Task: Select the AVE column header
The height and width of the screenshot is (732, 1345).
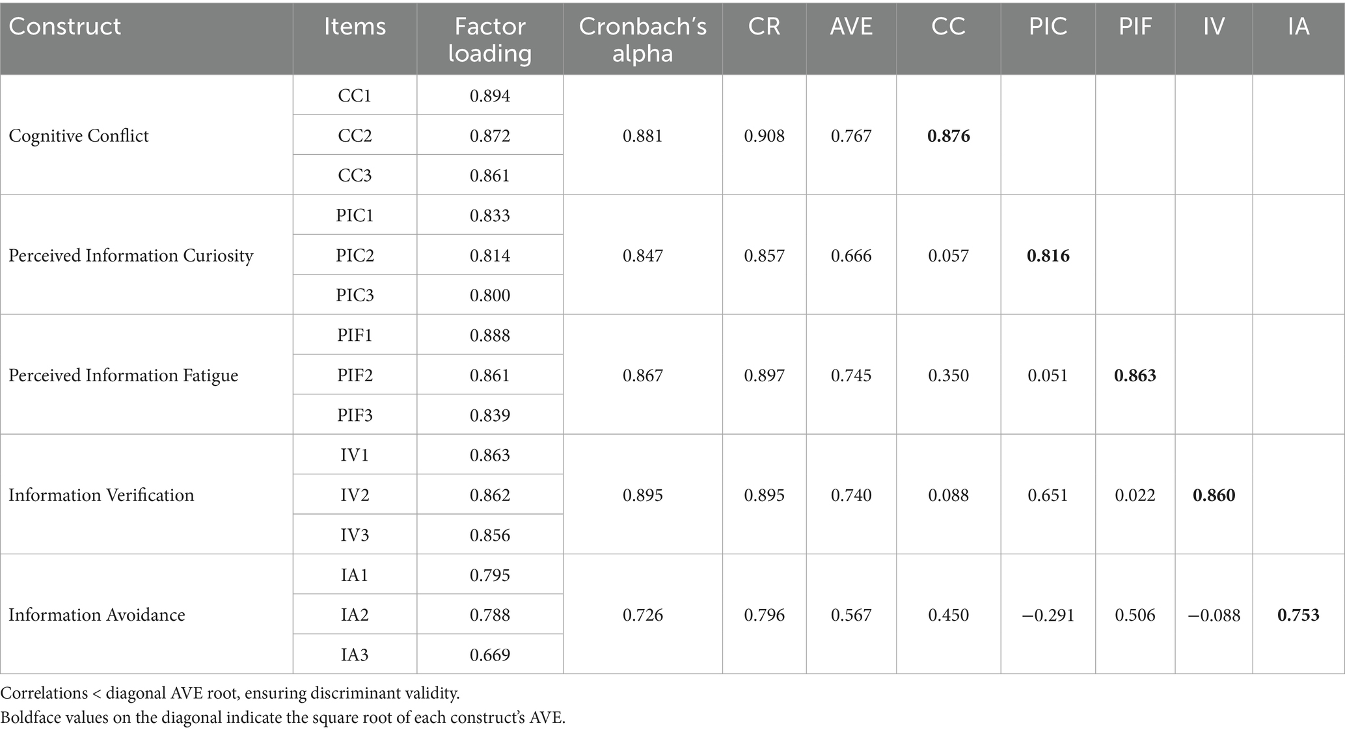Action: point(850,27)
